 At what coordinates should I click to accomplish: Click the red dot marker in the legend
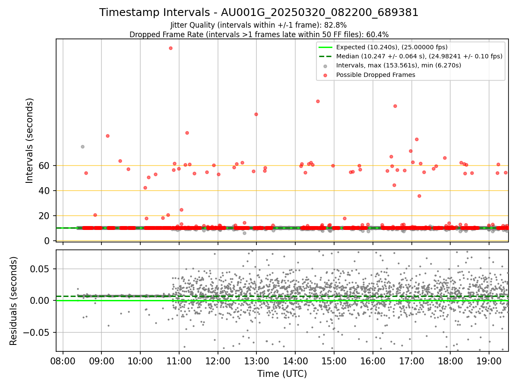pyautogui.click(x=325, y=75)
